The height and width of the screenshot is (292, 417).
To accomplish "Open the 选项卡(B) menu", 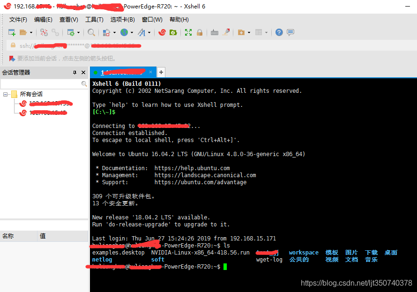I will [123, 20].
